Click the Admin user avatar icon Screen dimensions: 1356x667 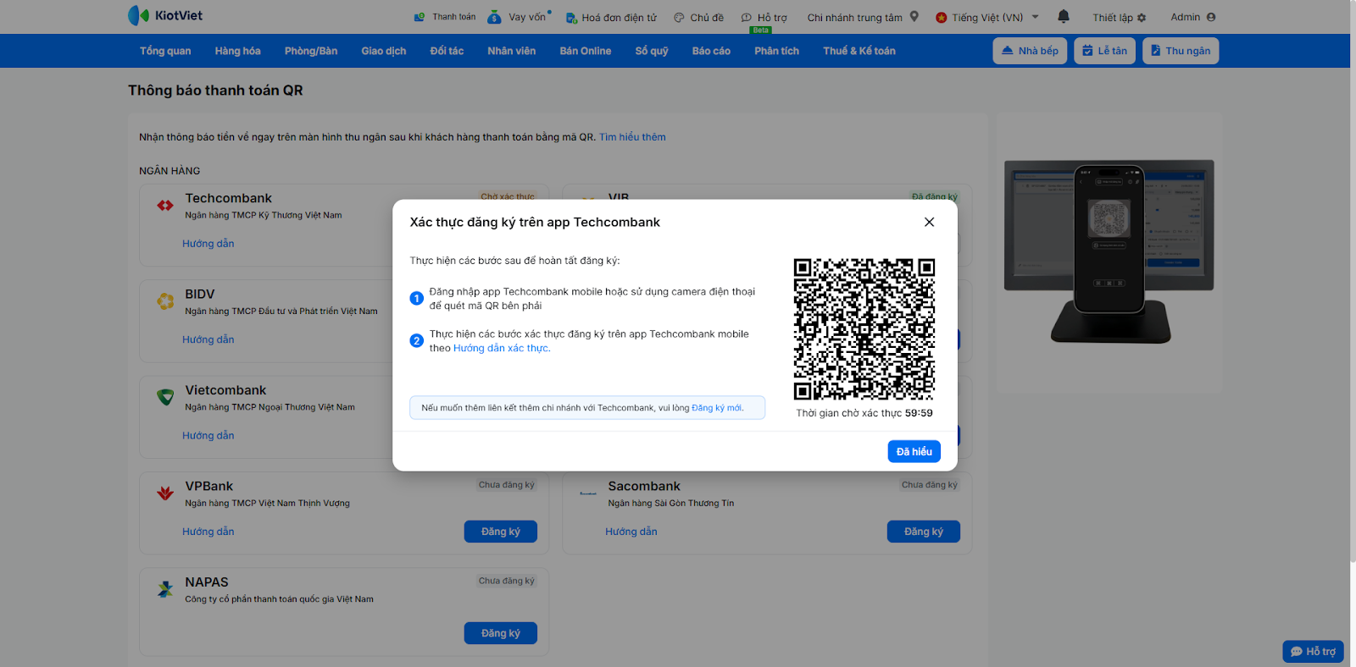tap(1211, 17)
